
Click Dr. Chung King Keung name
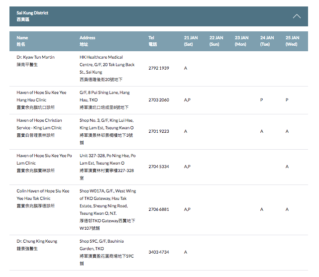[x=37, y=241]
